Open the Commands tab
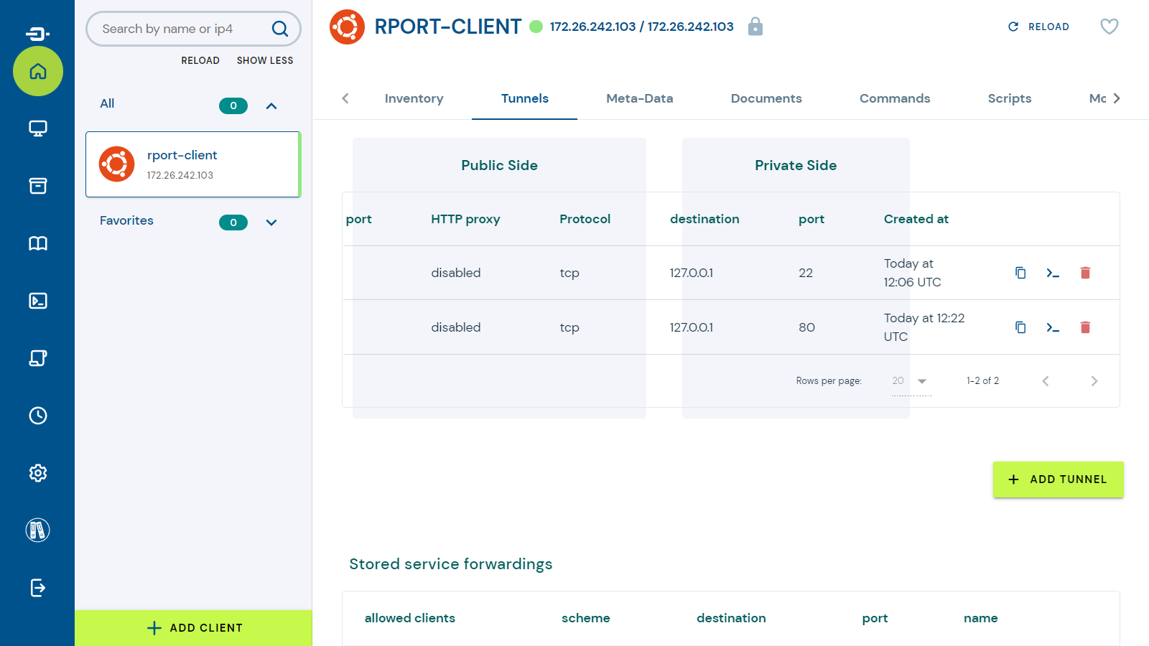Viewport: 1149px width, 646px height. pyautogui.click(x=894, y=98)
